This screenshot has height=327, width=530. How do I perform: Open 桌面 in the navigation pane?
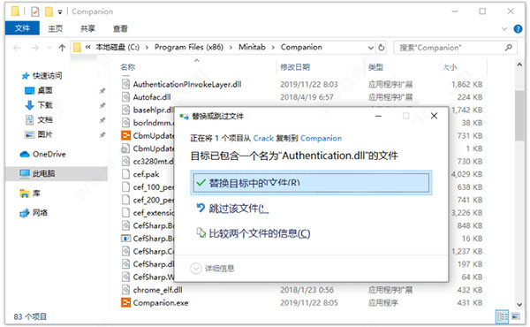[x=45, y=91]
